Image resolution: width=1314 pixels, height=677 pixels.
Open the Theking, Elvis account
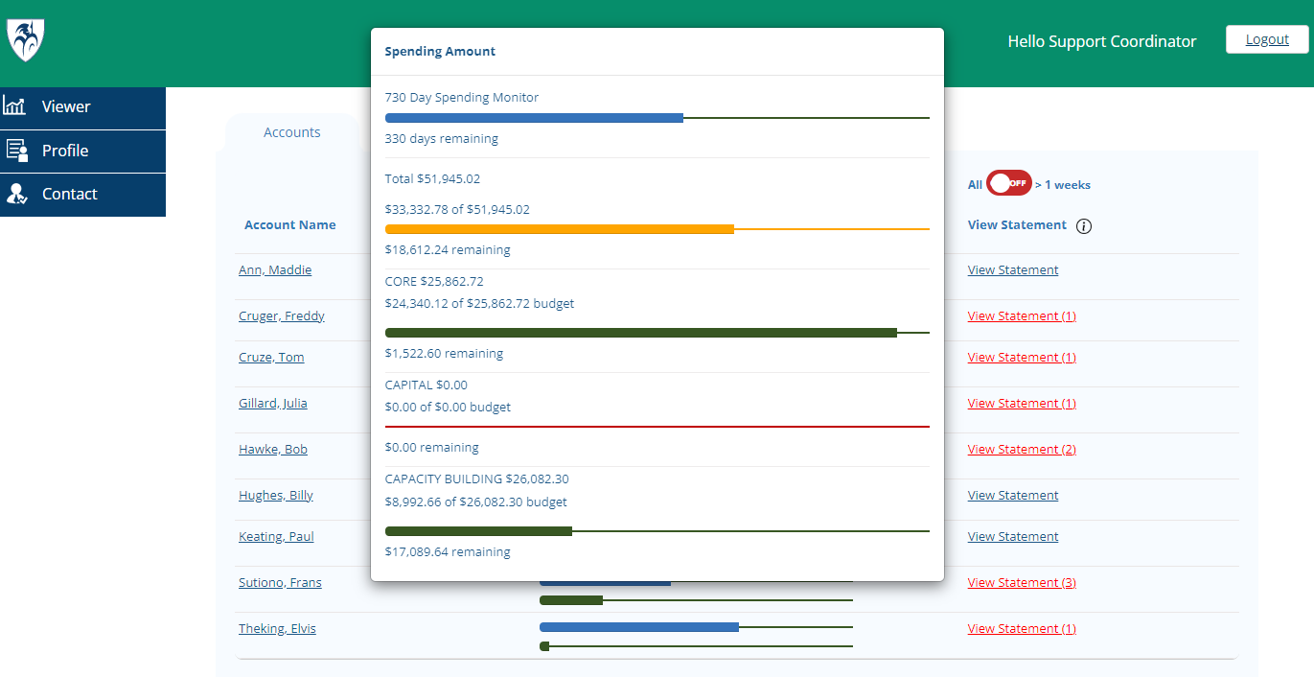click(x=277, y=629)
